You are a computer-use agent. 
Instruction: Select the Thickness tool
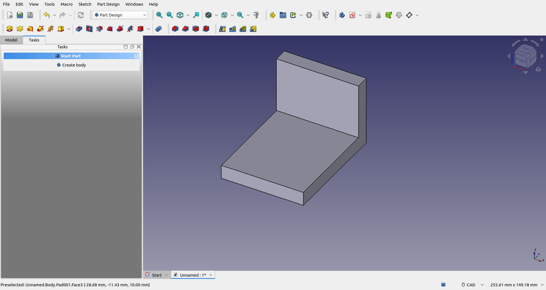[x=206, y=29]
